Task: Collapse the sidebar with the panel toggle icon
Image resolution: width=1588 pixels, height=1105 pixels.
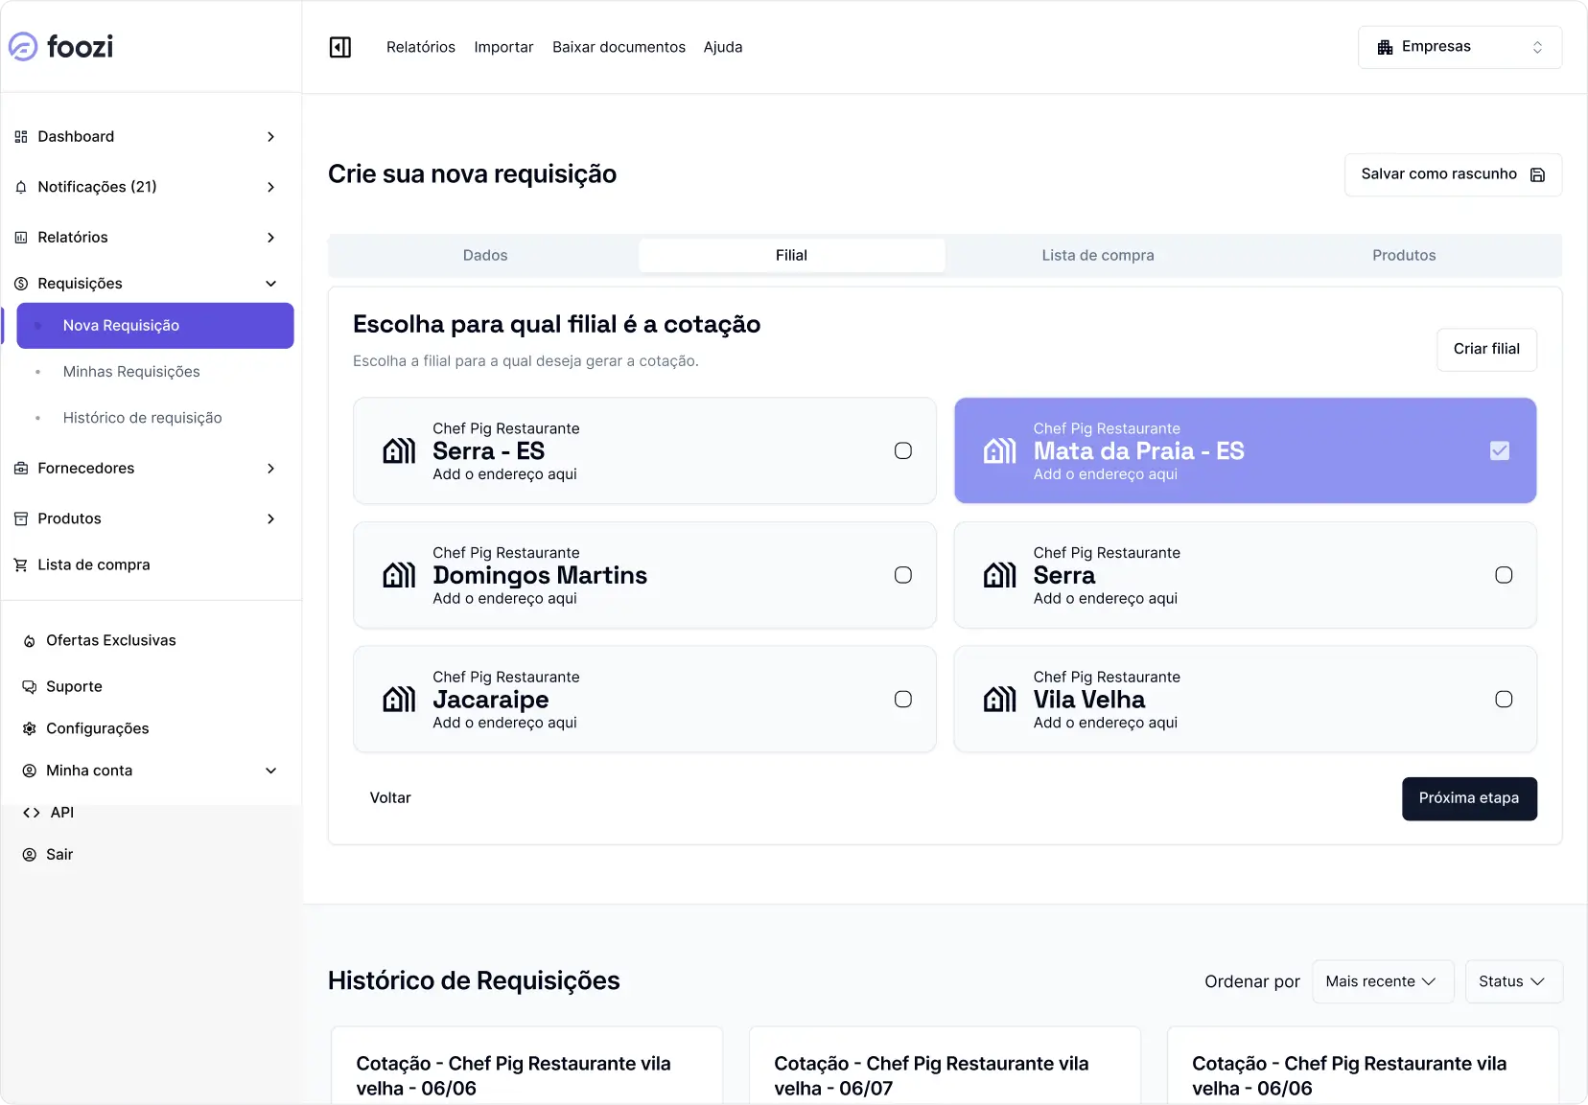Action: [340, 47]
